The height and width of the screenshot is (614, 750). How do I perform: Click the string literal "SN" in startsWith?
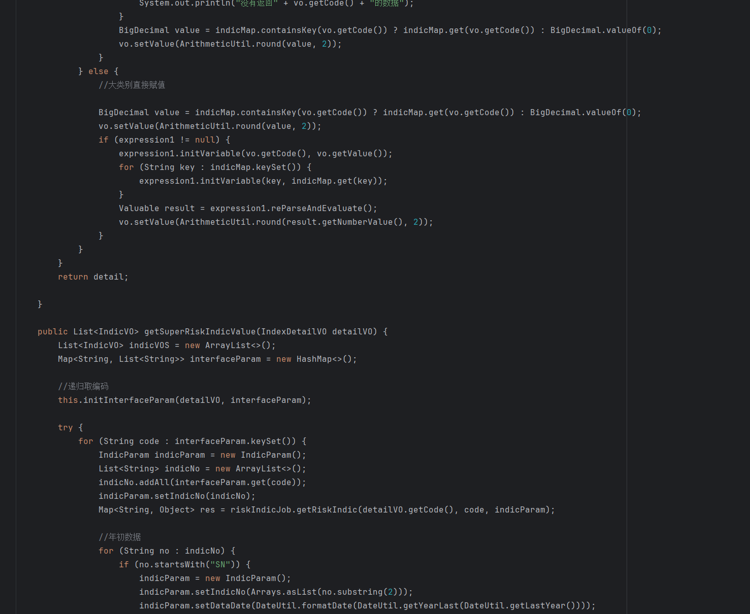[x=220, y=565]
